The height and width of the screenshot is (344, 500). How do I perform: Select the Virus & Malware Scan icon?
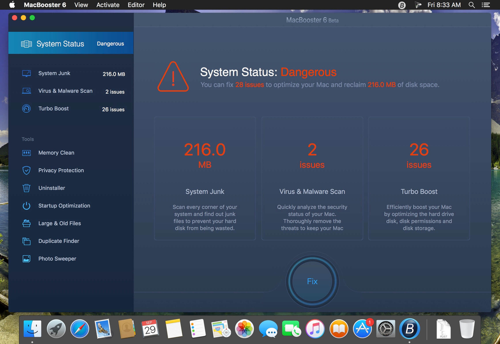(26, 91)
